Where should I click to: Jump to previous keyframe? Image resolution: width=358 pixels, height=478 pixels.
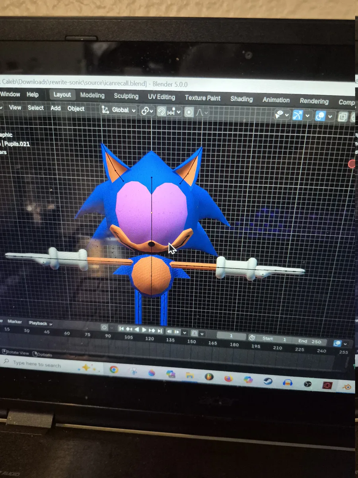pos(129,329)
